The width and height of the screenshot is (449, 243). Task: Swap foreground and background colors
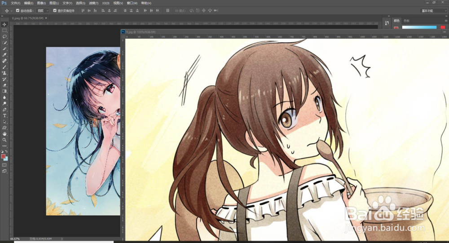point(6,151)
